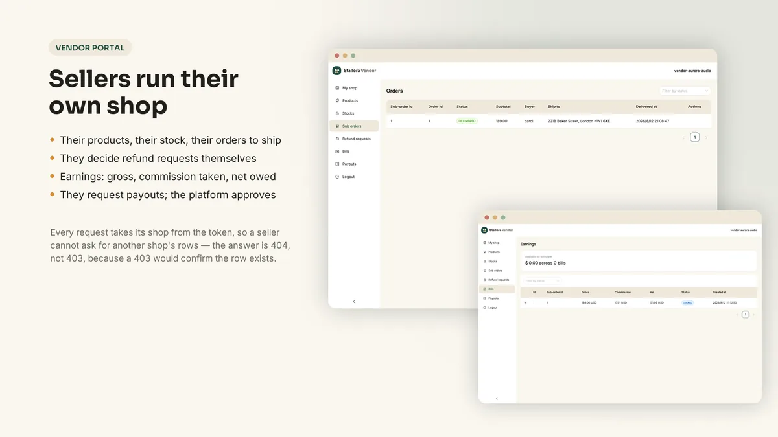Screen dimensions: 778x437
Task: Click the Orders page heading
Action: [x=395, y=91]
